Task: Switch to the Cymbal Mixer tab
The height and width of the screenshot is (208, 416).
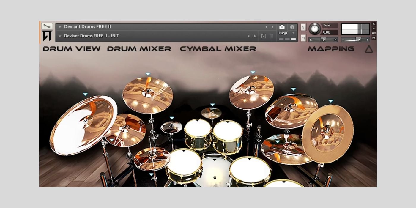Action: click(218, 49)
